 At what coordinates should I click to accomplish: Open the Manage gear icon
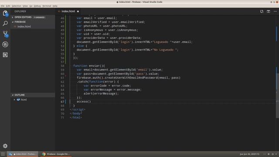5,146
